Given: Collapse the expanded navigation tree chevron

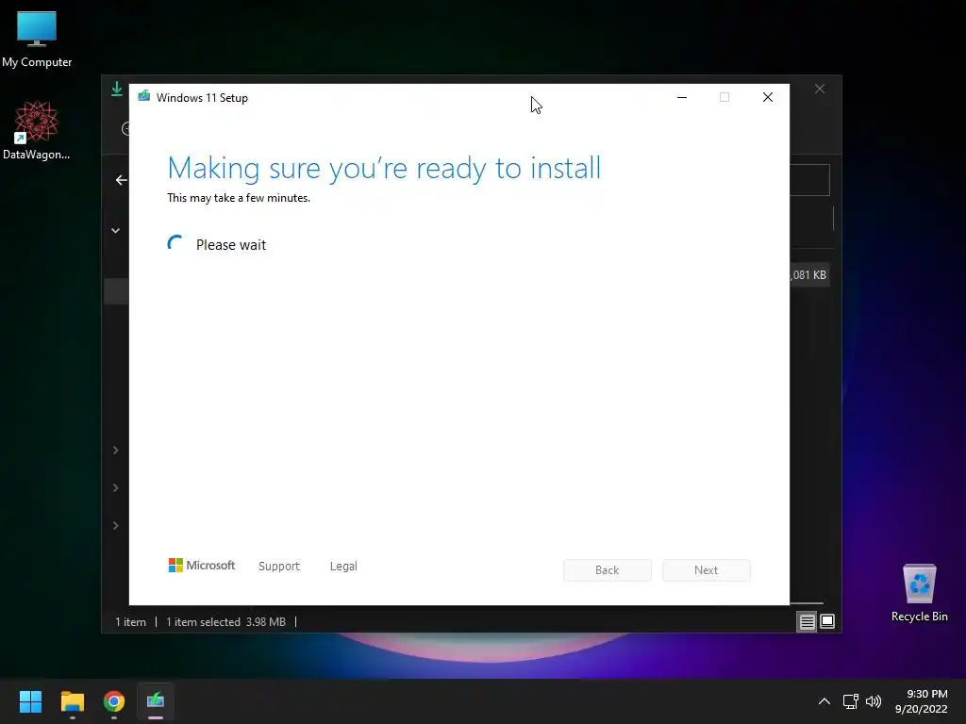Looking at the screenshot, I should [115, 230].
